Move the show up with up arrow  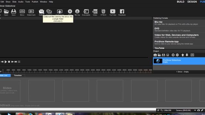tap(183, 55)
